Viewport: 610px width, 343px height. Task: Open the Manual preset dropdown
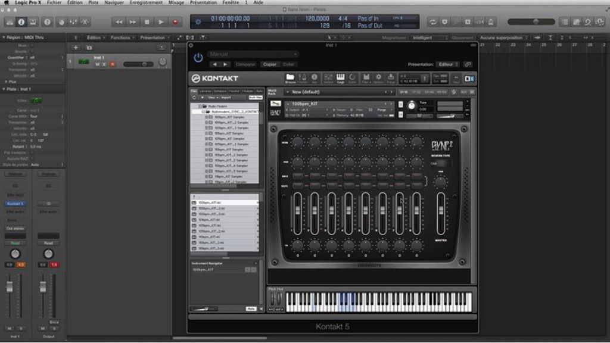point(253,54)
